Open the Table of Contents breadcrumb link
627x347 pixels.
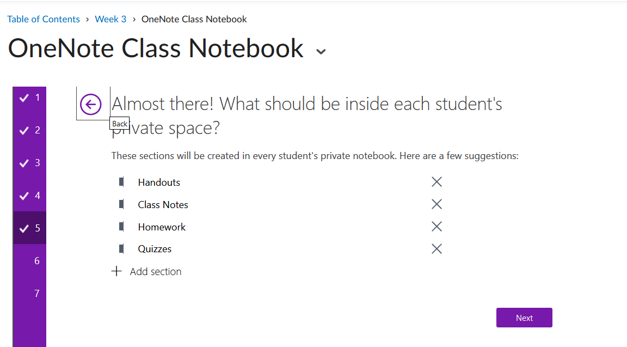(x=44, y=19)
